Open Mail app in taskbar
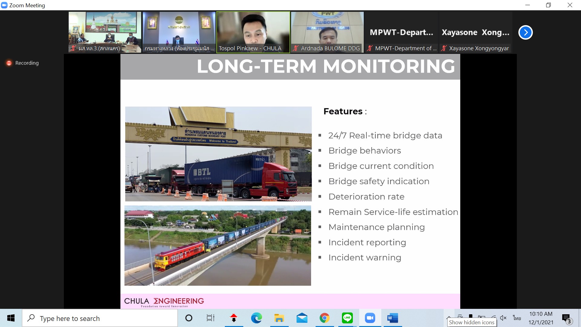The image size is (581, 327). point(302,318)
